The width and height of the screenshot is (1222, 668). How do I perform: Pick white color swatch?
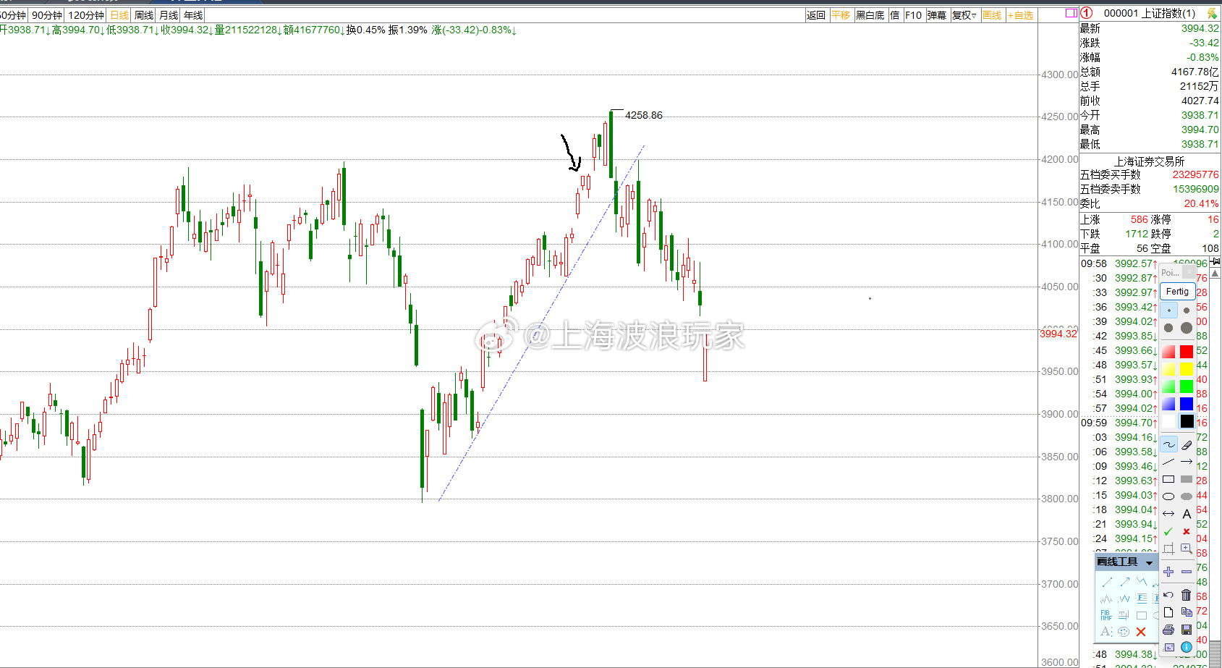click(1168, 421)
